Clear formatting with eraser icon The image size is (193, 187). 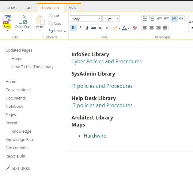[x=135, y=28]
